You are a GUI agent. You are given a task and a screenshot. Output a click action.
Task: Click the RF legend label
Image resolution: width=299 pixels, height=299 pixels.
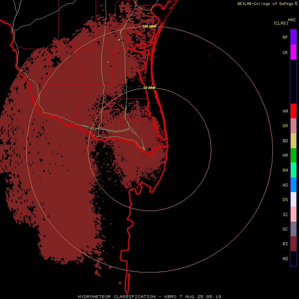(x=285, y=37)
